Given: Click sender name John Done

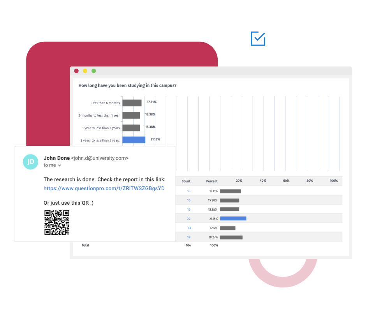Looking at the screenshot, I should (56, 158).
